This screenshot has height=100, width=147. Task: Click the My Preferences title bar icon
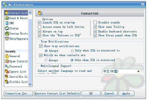pyautogui.click(x=5, y=5)
